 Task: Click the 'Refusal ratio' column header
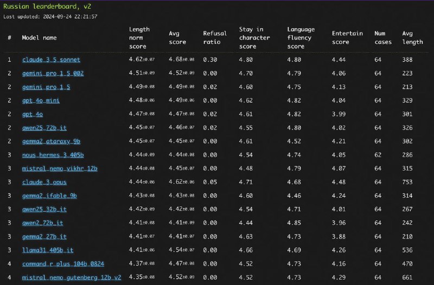click(215, 38)
